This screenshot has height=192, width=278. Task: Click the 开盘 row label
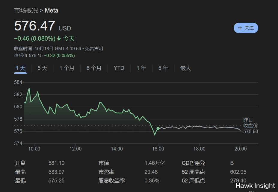20,163
